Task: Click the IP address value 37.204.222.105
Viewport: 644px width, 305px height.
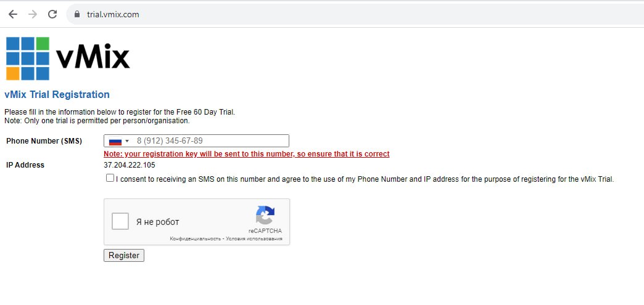Action: pos(130,165)
